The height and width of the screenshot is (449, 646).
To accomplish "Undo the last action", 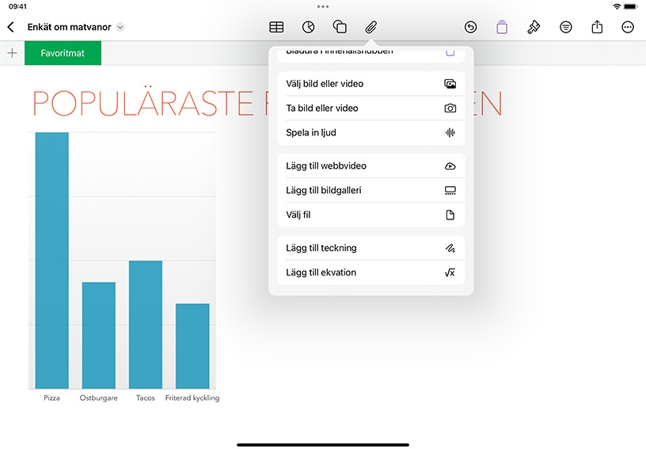I will tap(470, 27).
